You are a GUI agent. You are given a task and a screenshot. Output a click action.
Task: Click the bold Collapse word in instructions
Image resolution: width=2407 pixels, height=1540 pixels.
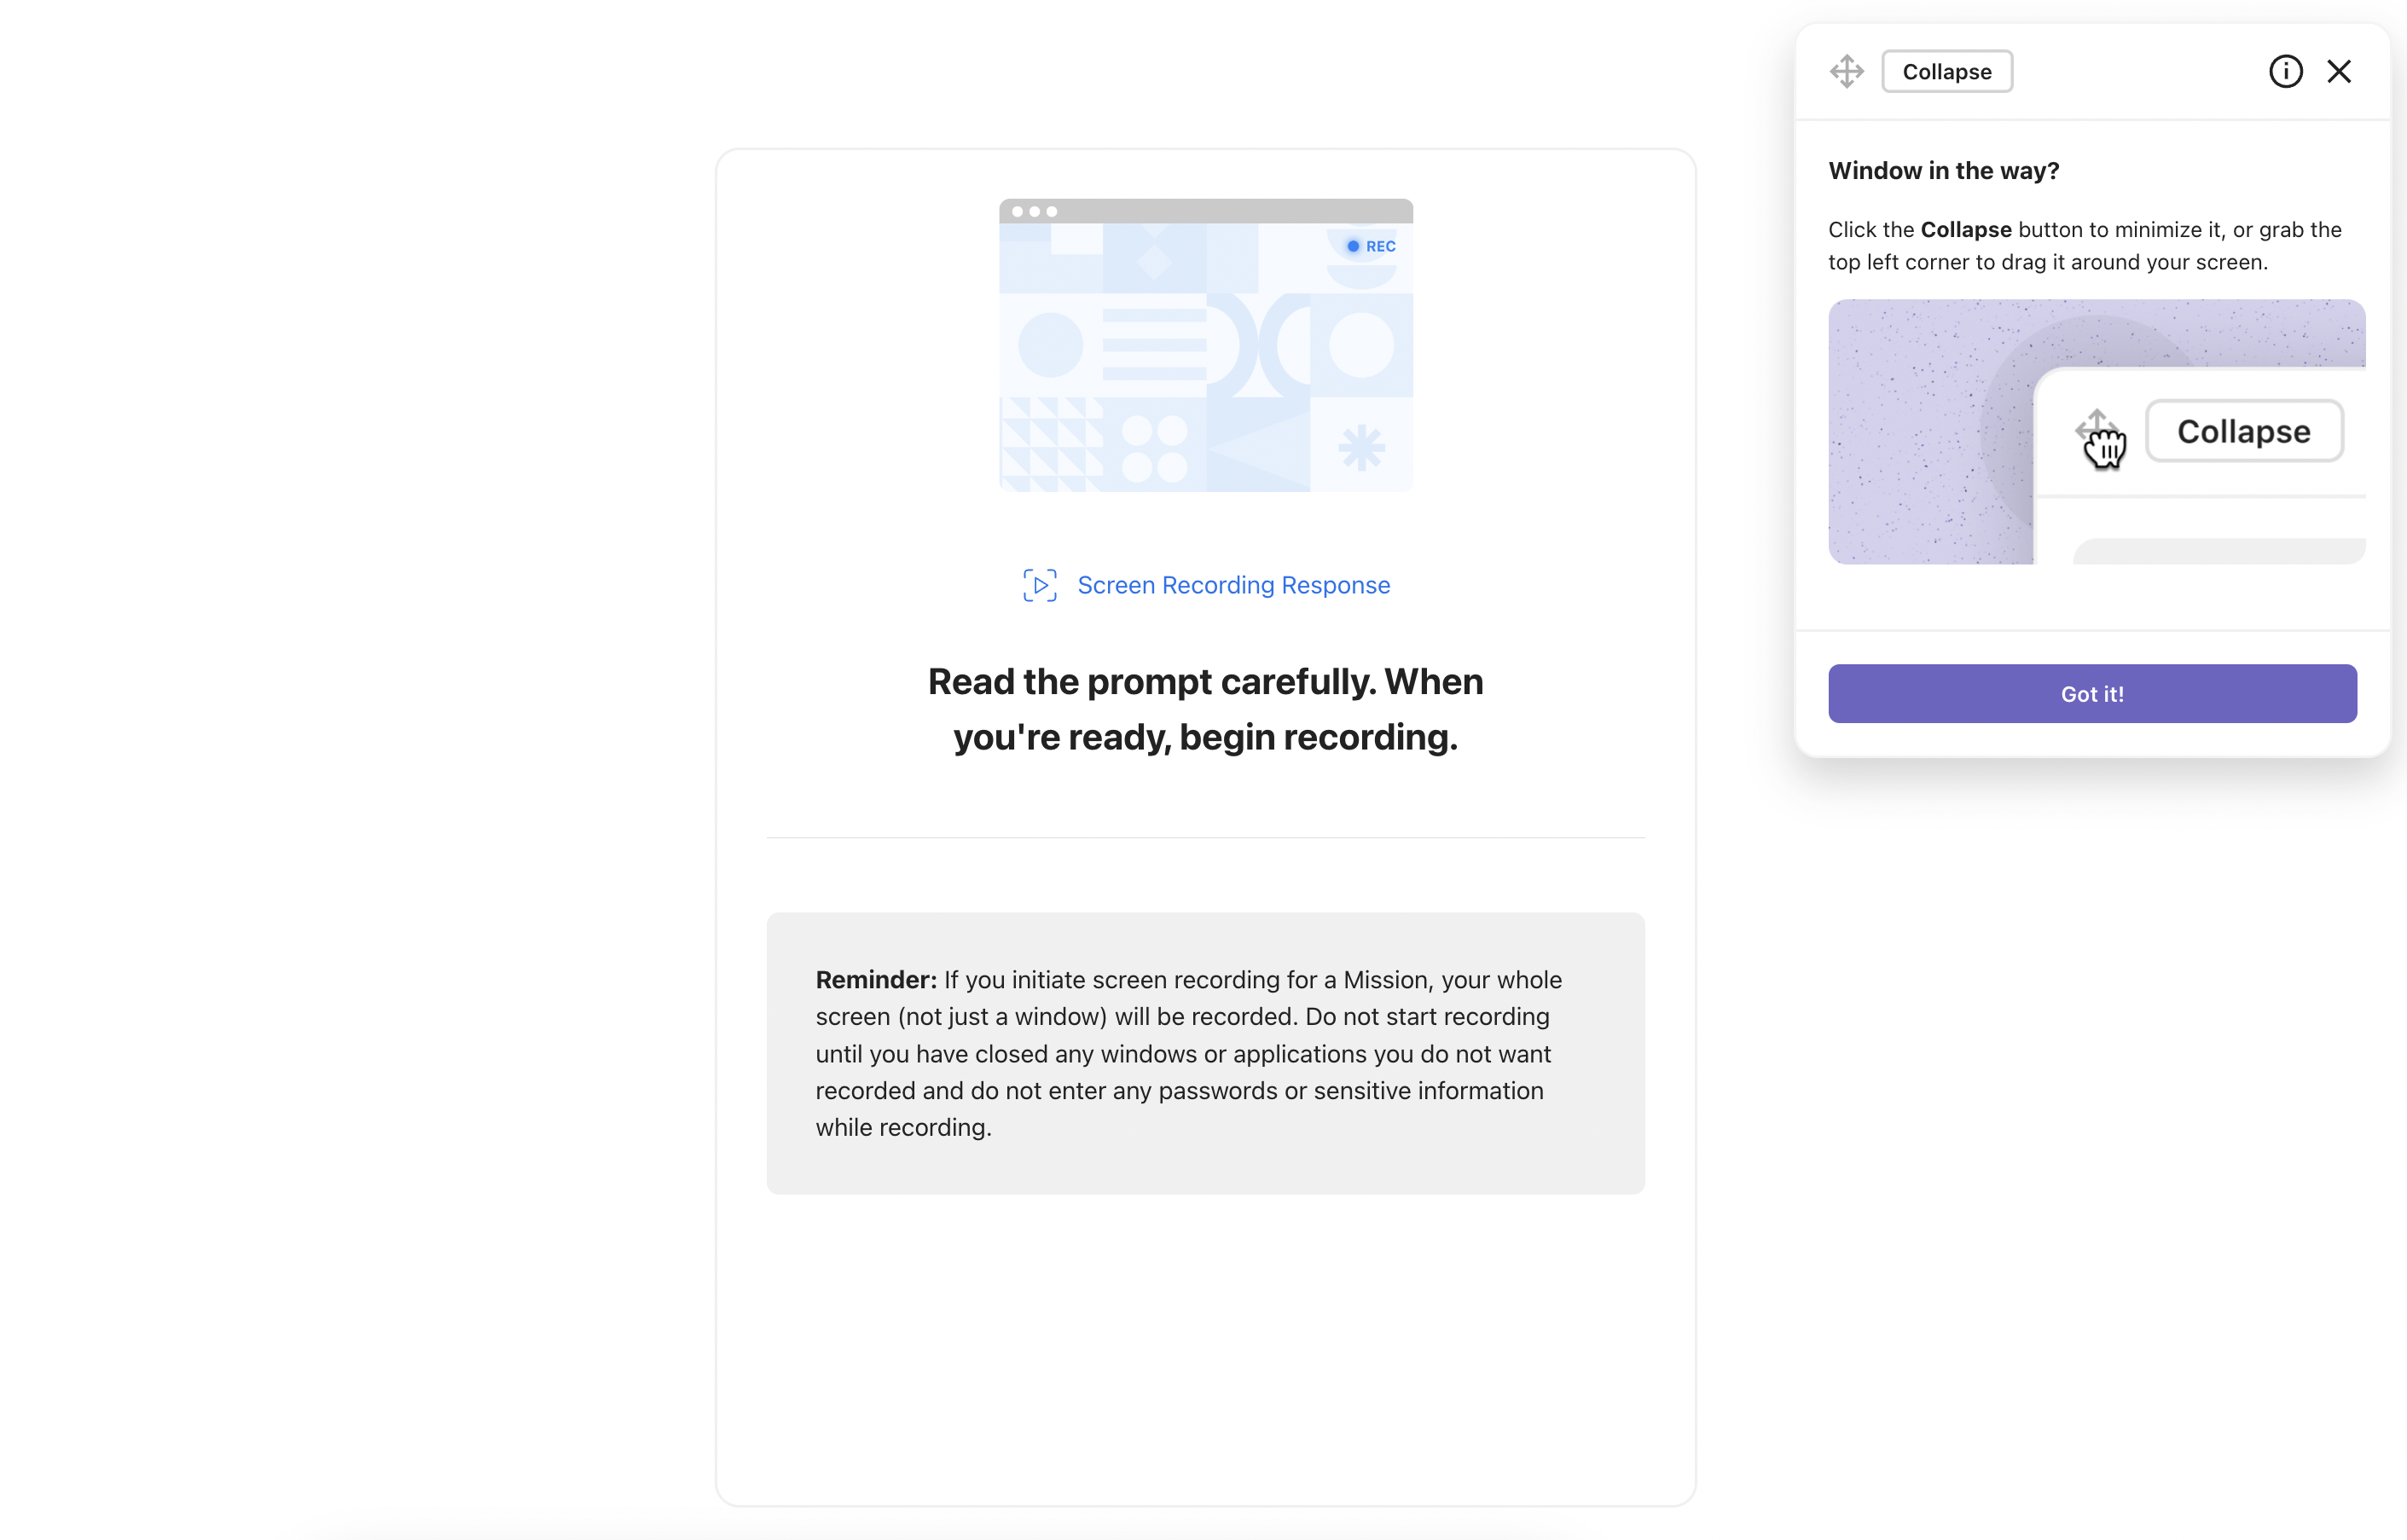1965,230
